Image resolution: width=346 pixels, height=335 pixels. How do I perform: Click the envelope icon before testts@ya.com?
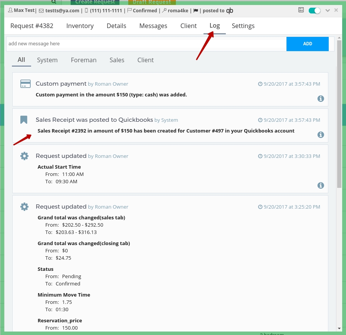[x=41, y=11]
